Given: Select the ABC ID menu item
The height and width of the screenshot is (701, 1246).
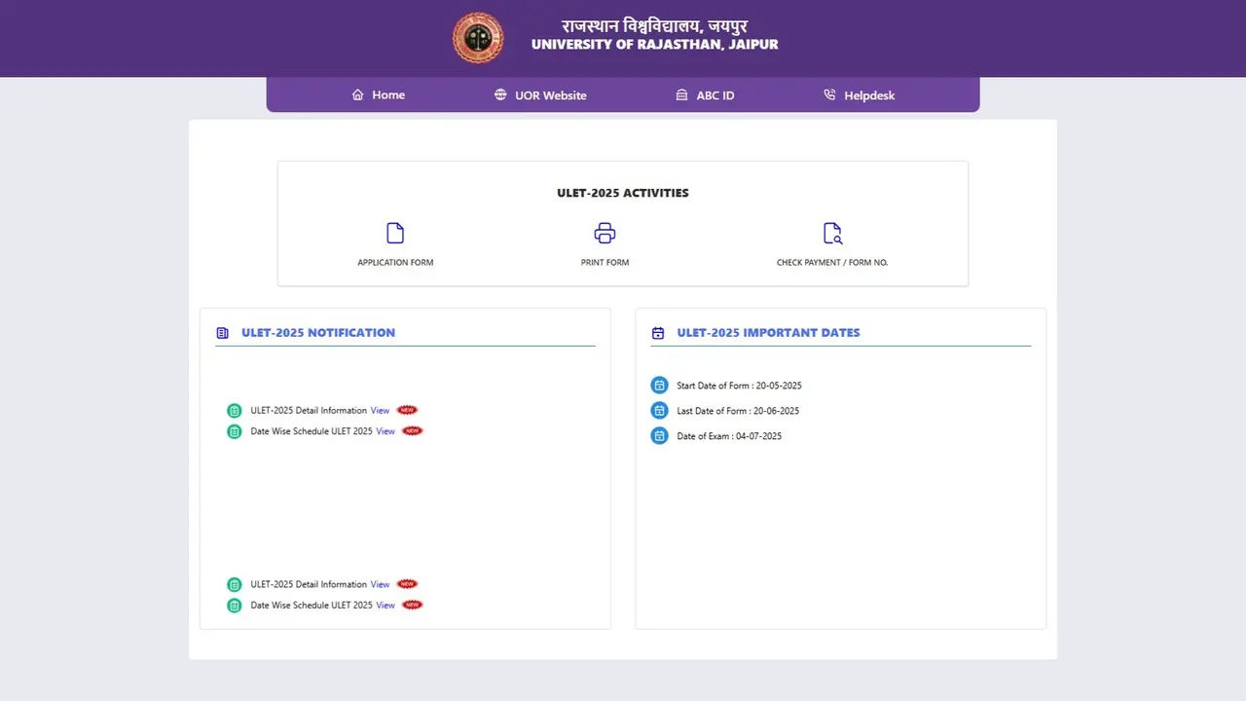Looking at the screenshot, I should 715,95.
